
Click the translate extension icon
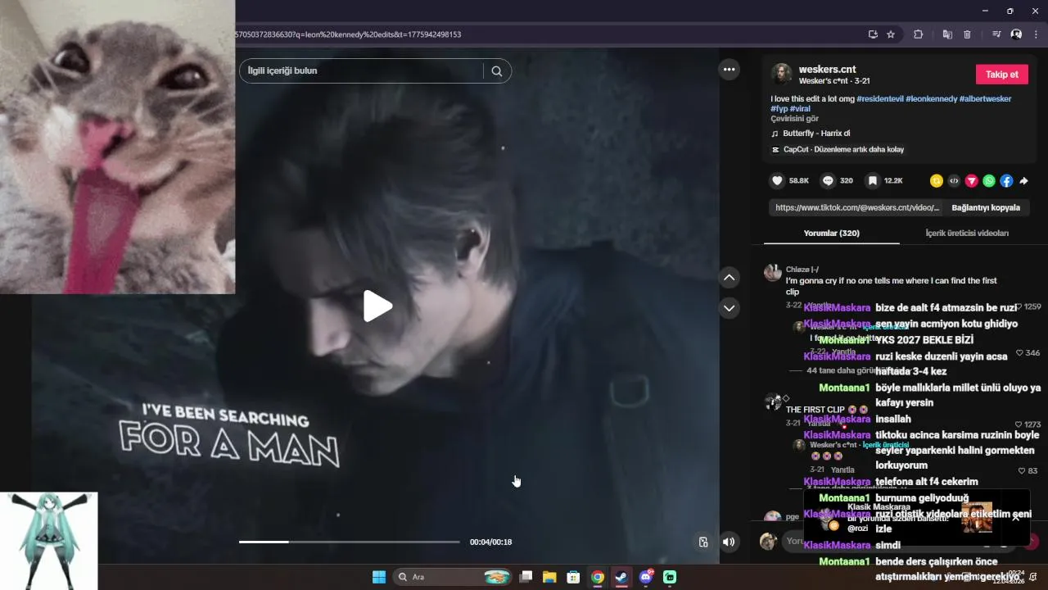pyautogui.click(x=947, y=34)
